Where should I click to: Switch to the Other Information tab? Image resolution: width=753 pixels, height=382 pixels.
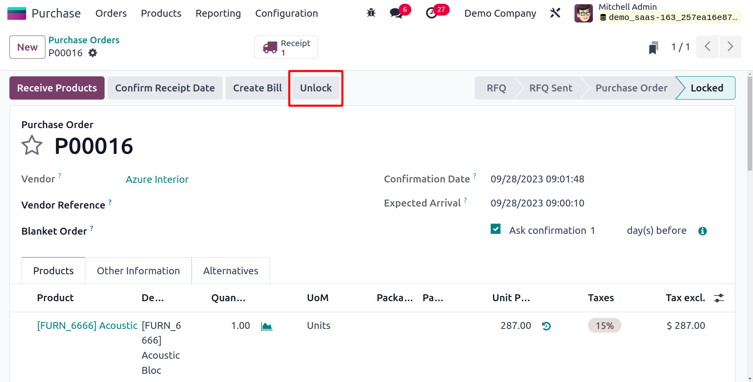click(138, 271)
